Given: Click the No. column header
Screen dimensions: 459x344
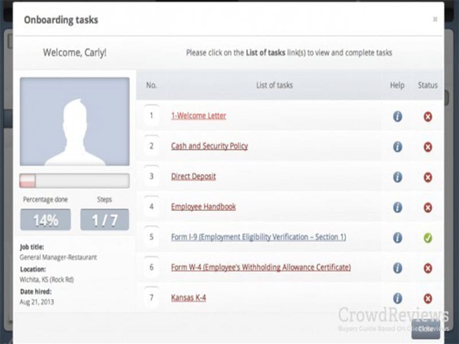Looking at the screenshot, I should [x=151, y=85].
